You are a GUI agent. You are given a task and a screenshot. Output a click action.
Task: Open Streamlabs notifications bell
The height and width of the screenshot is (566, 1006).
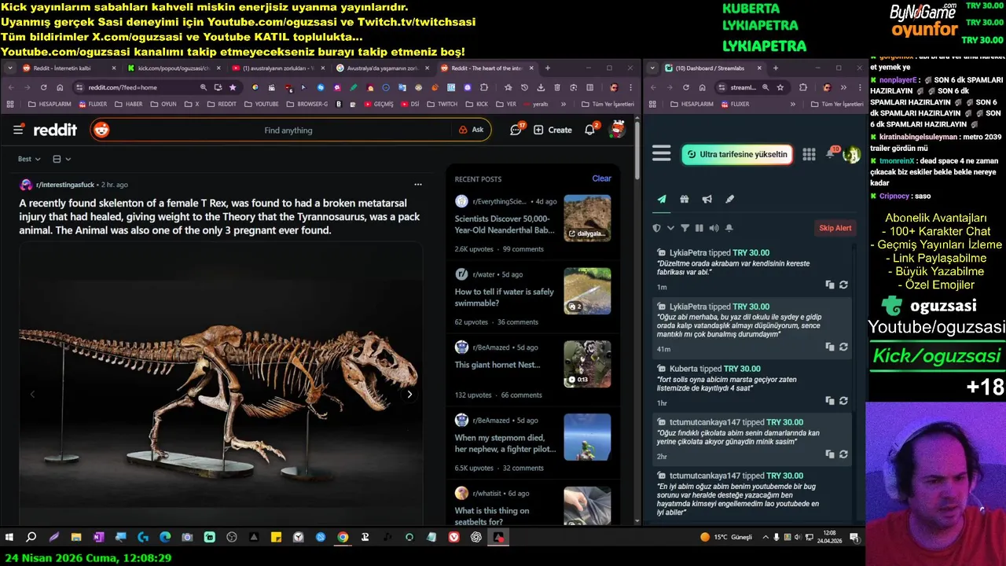[831, 153]
